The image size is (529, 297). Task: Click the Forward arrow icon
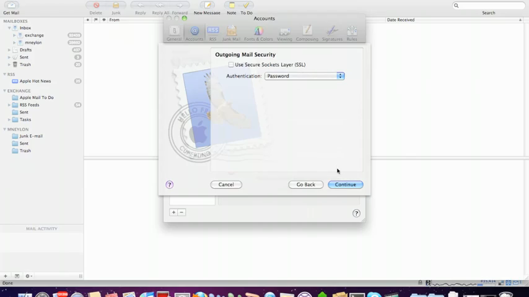coord(180,5)
